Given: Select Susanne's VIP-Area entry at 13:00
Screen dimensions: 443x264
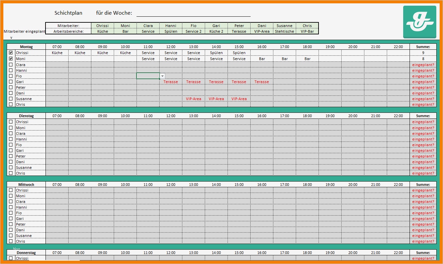Looking at the screenshot, I should 193,99.
